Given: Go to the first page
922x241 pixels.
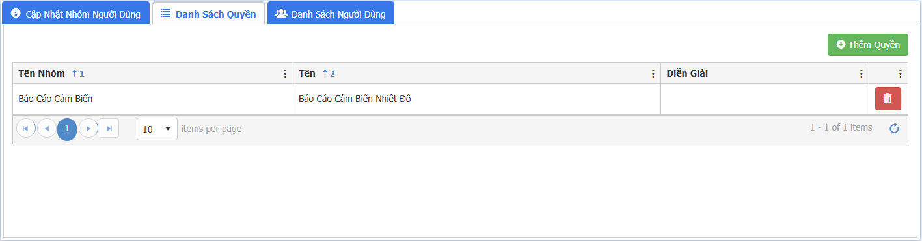Looking at the screenshot, I should coord(25,129).
